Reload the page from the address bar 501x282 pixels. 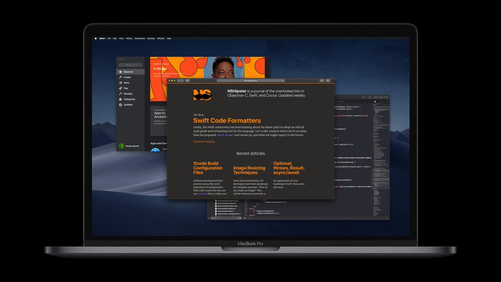click(x=283, y=81)
